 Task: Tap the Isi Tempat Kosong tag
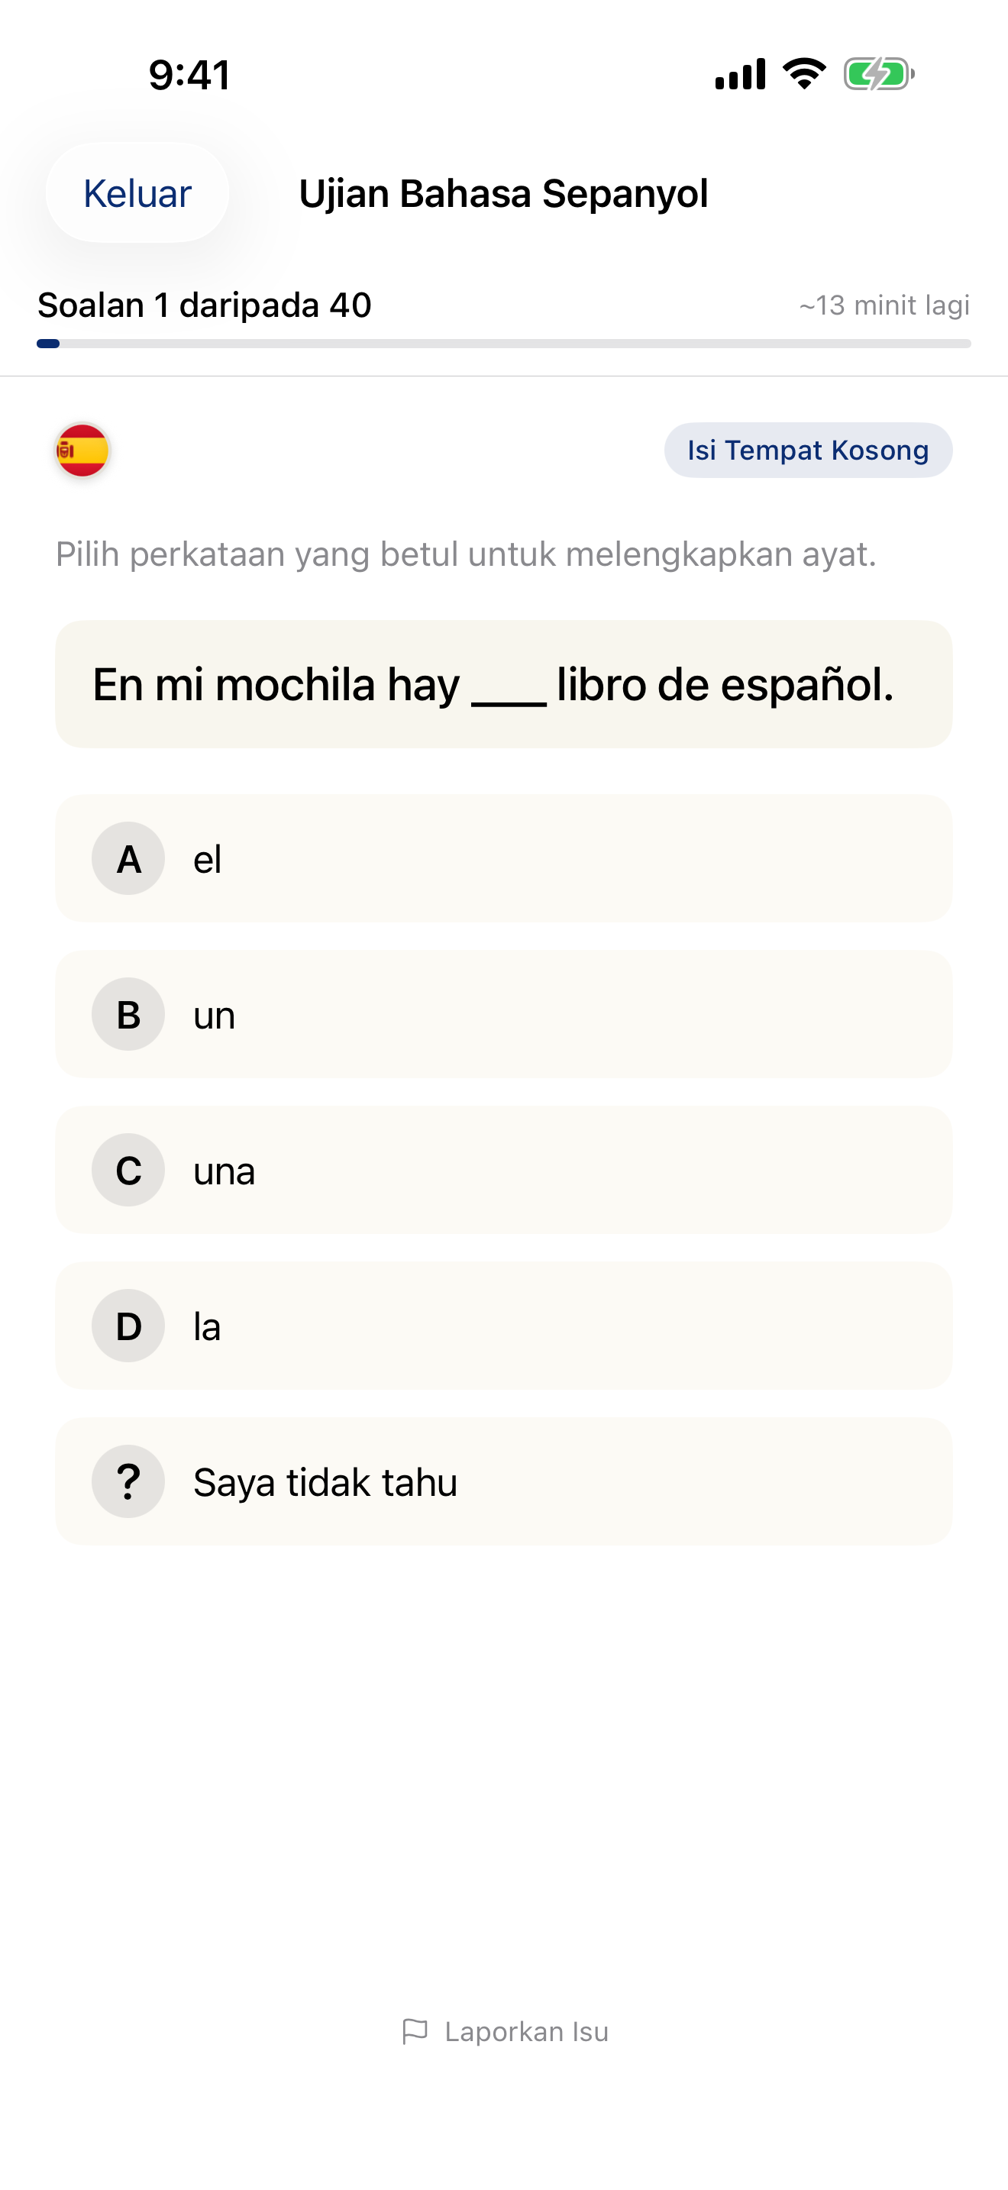(x=807, y=450)
